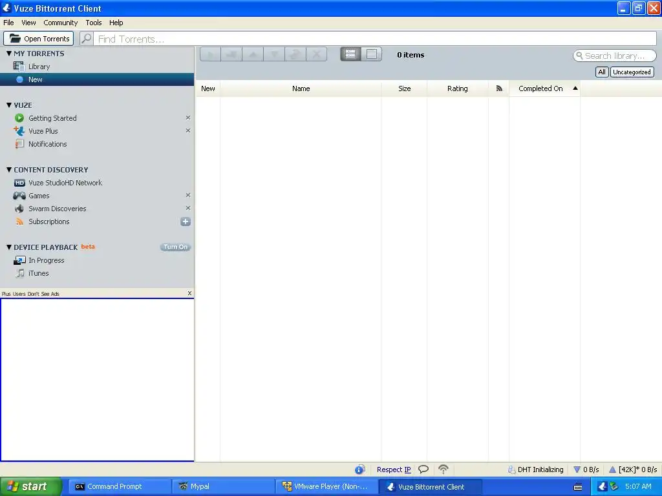
Task: Close the Games sidebar entry
Action: pos(188,195)
